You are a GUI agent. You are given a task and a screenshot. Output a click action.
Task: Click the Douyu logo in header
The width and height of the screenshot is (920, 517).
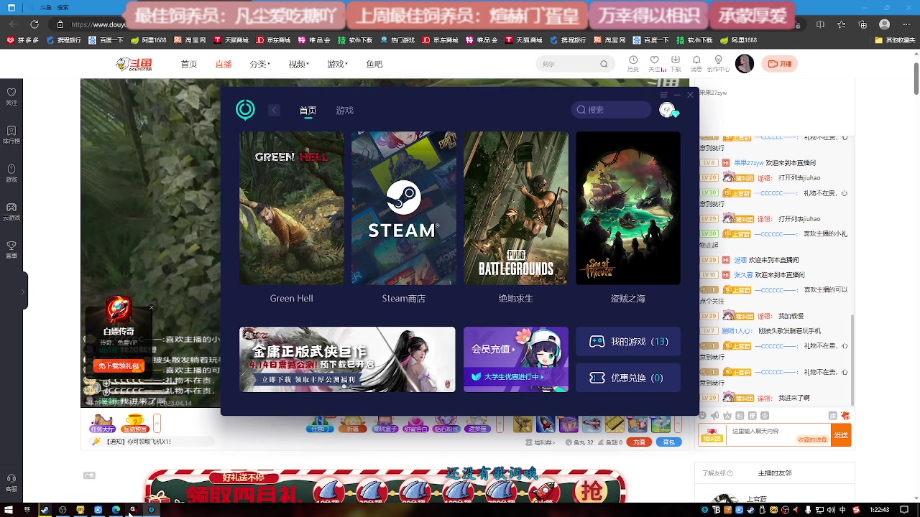pyautogui.click(x=134, y=64)
